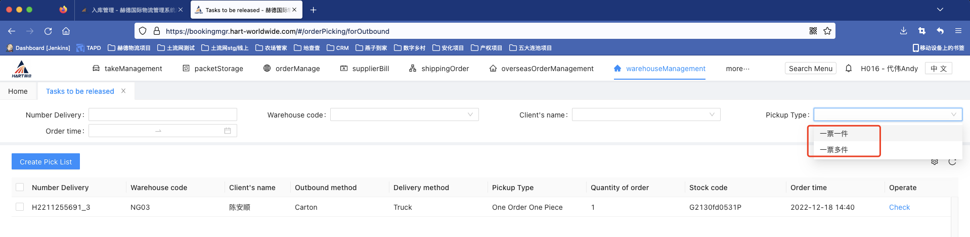
Task: Check the row H2211255691_3 checkbox
Action: (20, 207)
